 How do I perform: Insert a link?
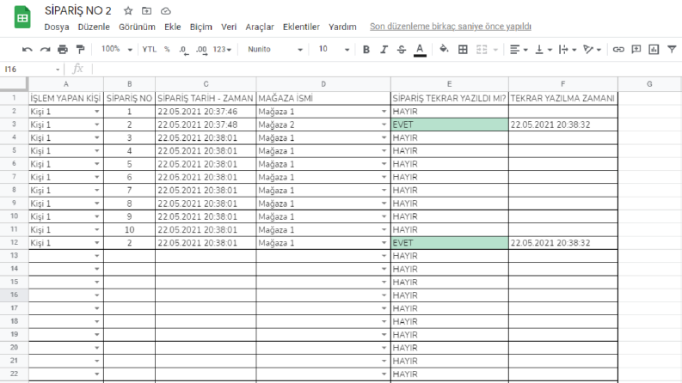[x=618, y=50]
